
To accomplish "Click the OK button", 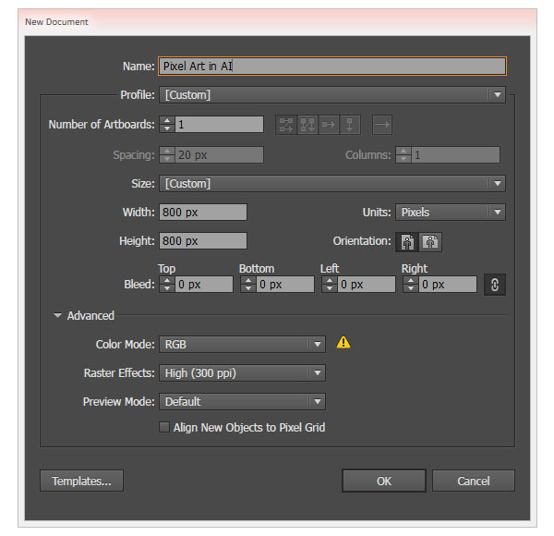I will (x=384, y=481).
